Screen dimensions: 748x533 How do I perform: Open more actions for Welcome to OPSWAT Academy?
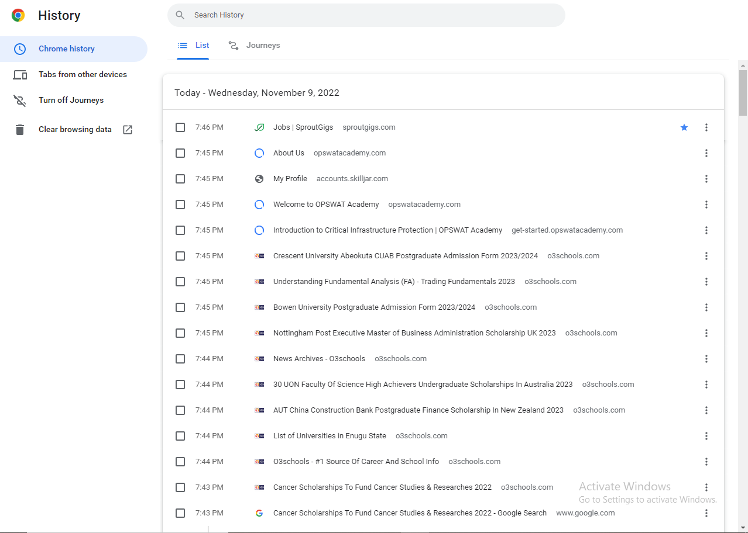click(x=706, y=205)
